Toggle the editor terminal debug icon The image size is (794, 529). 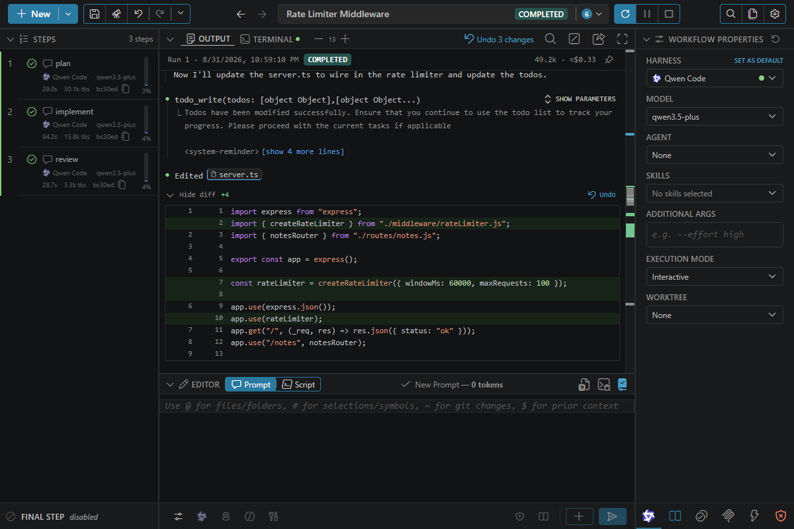(x=603, y=384)
